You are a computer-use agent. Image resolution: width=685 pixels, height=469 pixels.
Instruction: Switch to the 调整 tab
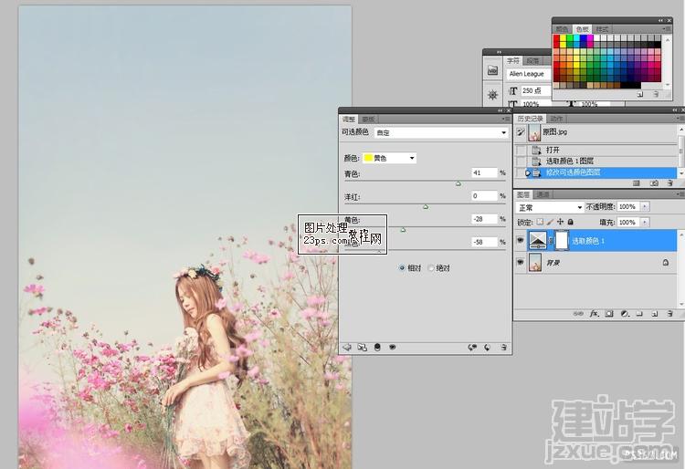(349, 120)
